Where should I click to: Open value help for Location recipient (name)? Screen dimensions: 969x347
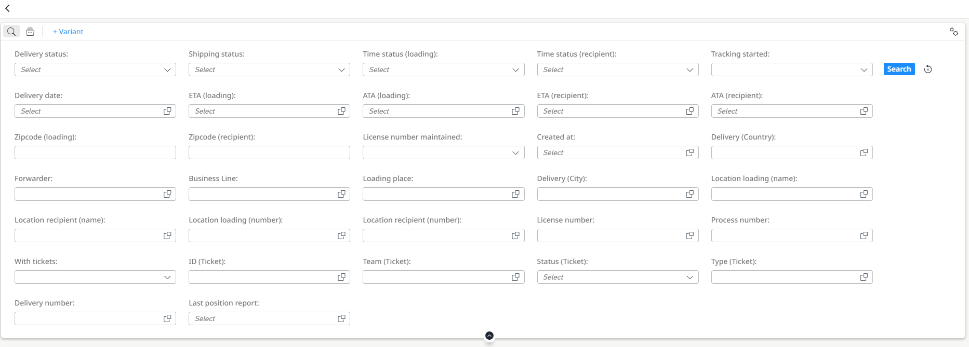click(x=167, y=235)
